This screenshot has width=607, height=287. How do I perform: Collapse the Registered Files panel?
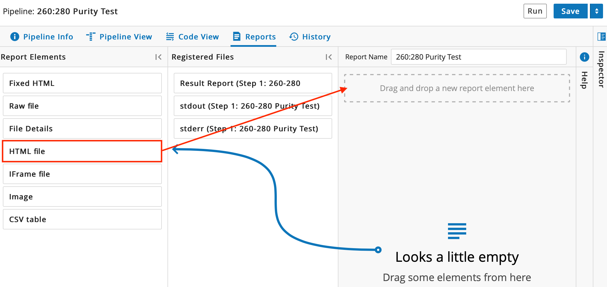[329, 57]
